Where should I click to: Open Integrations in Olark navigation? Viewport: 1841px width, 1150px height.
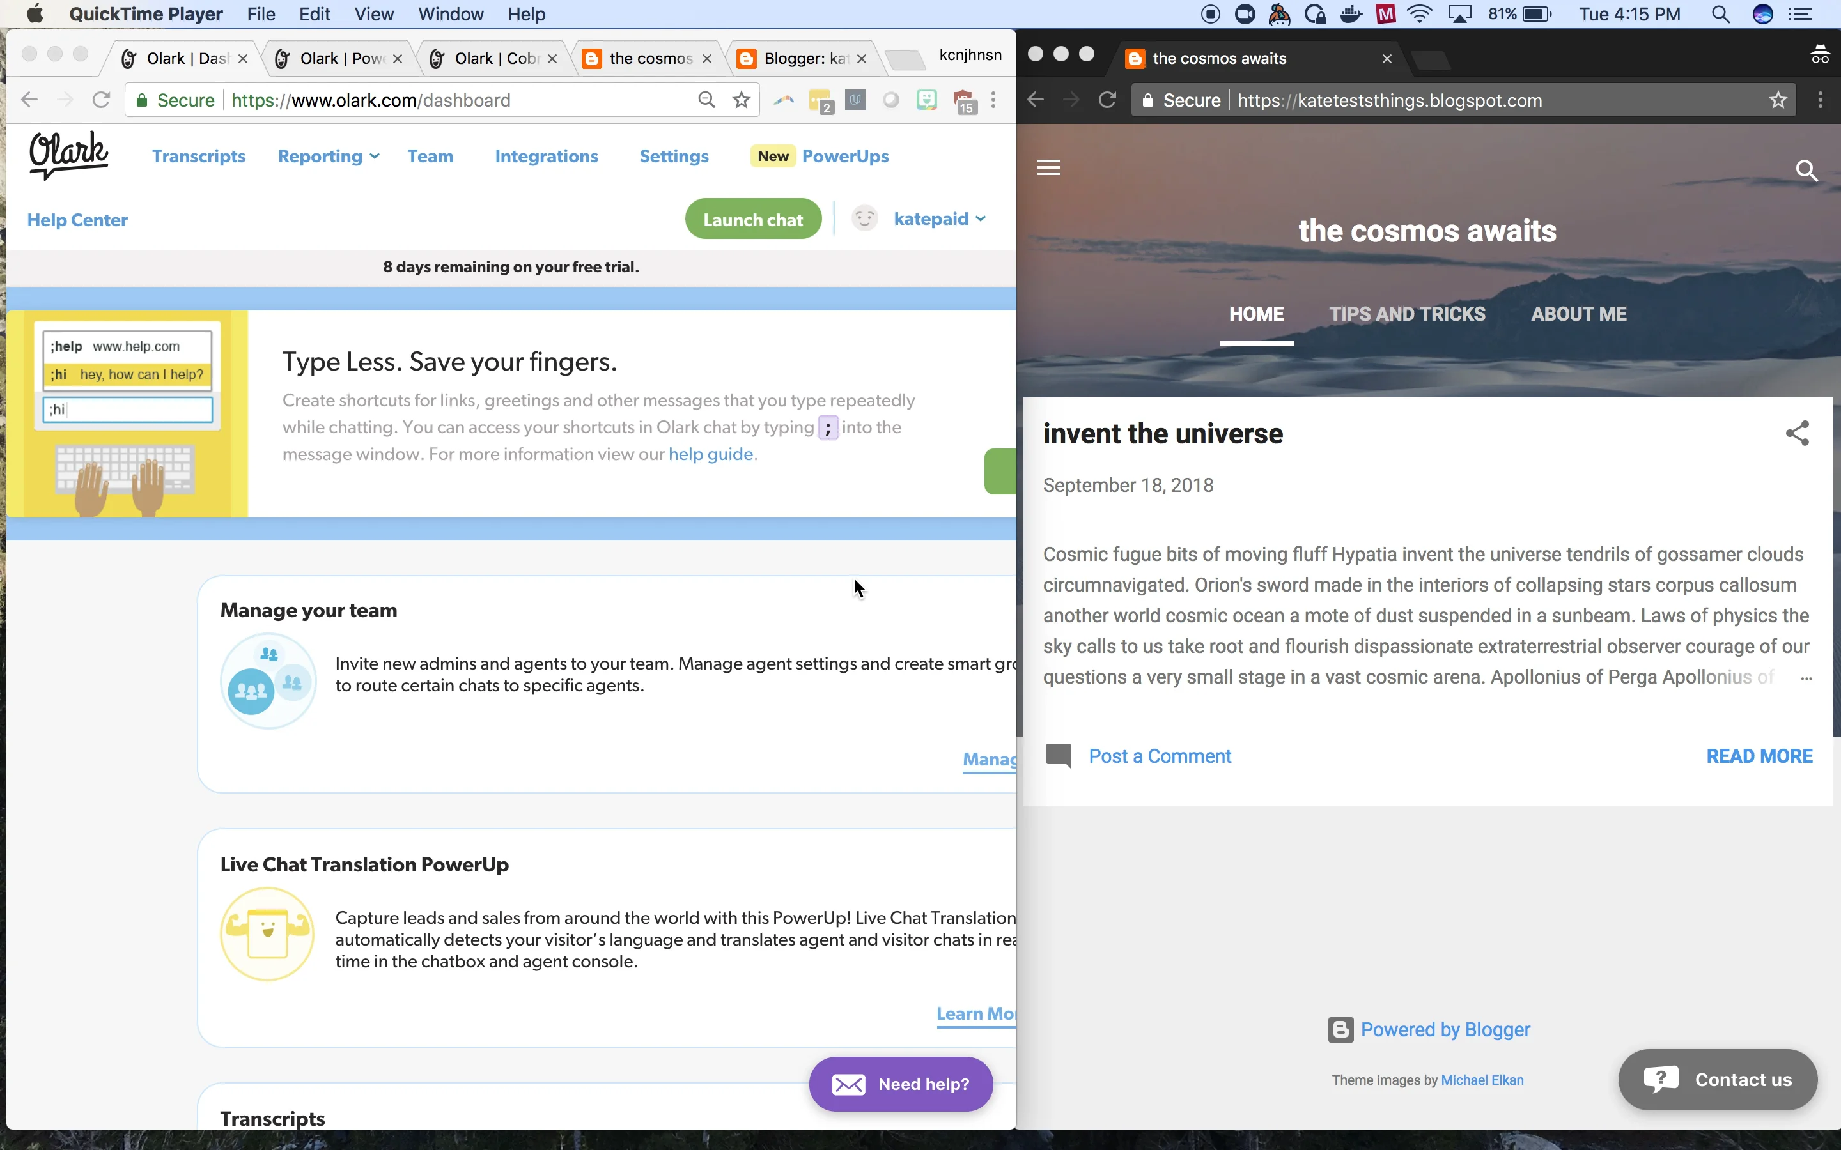click(546, 156)
